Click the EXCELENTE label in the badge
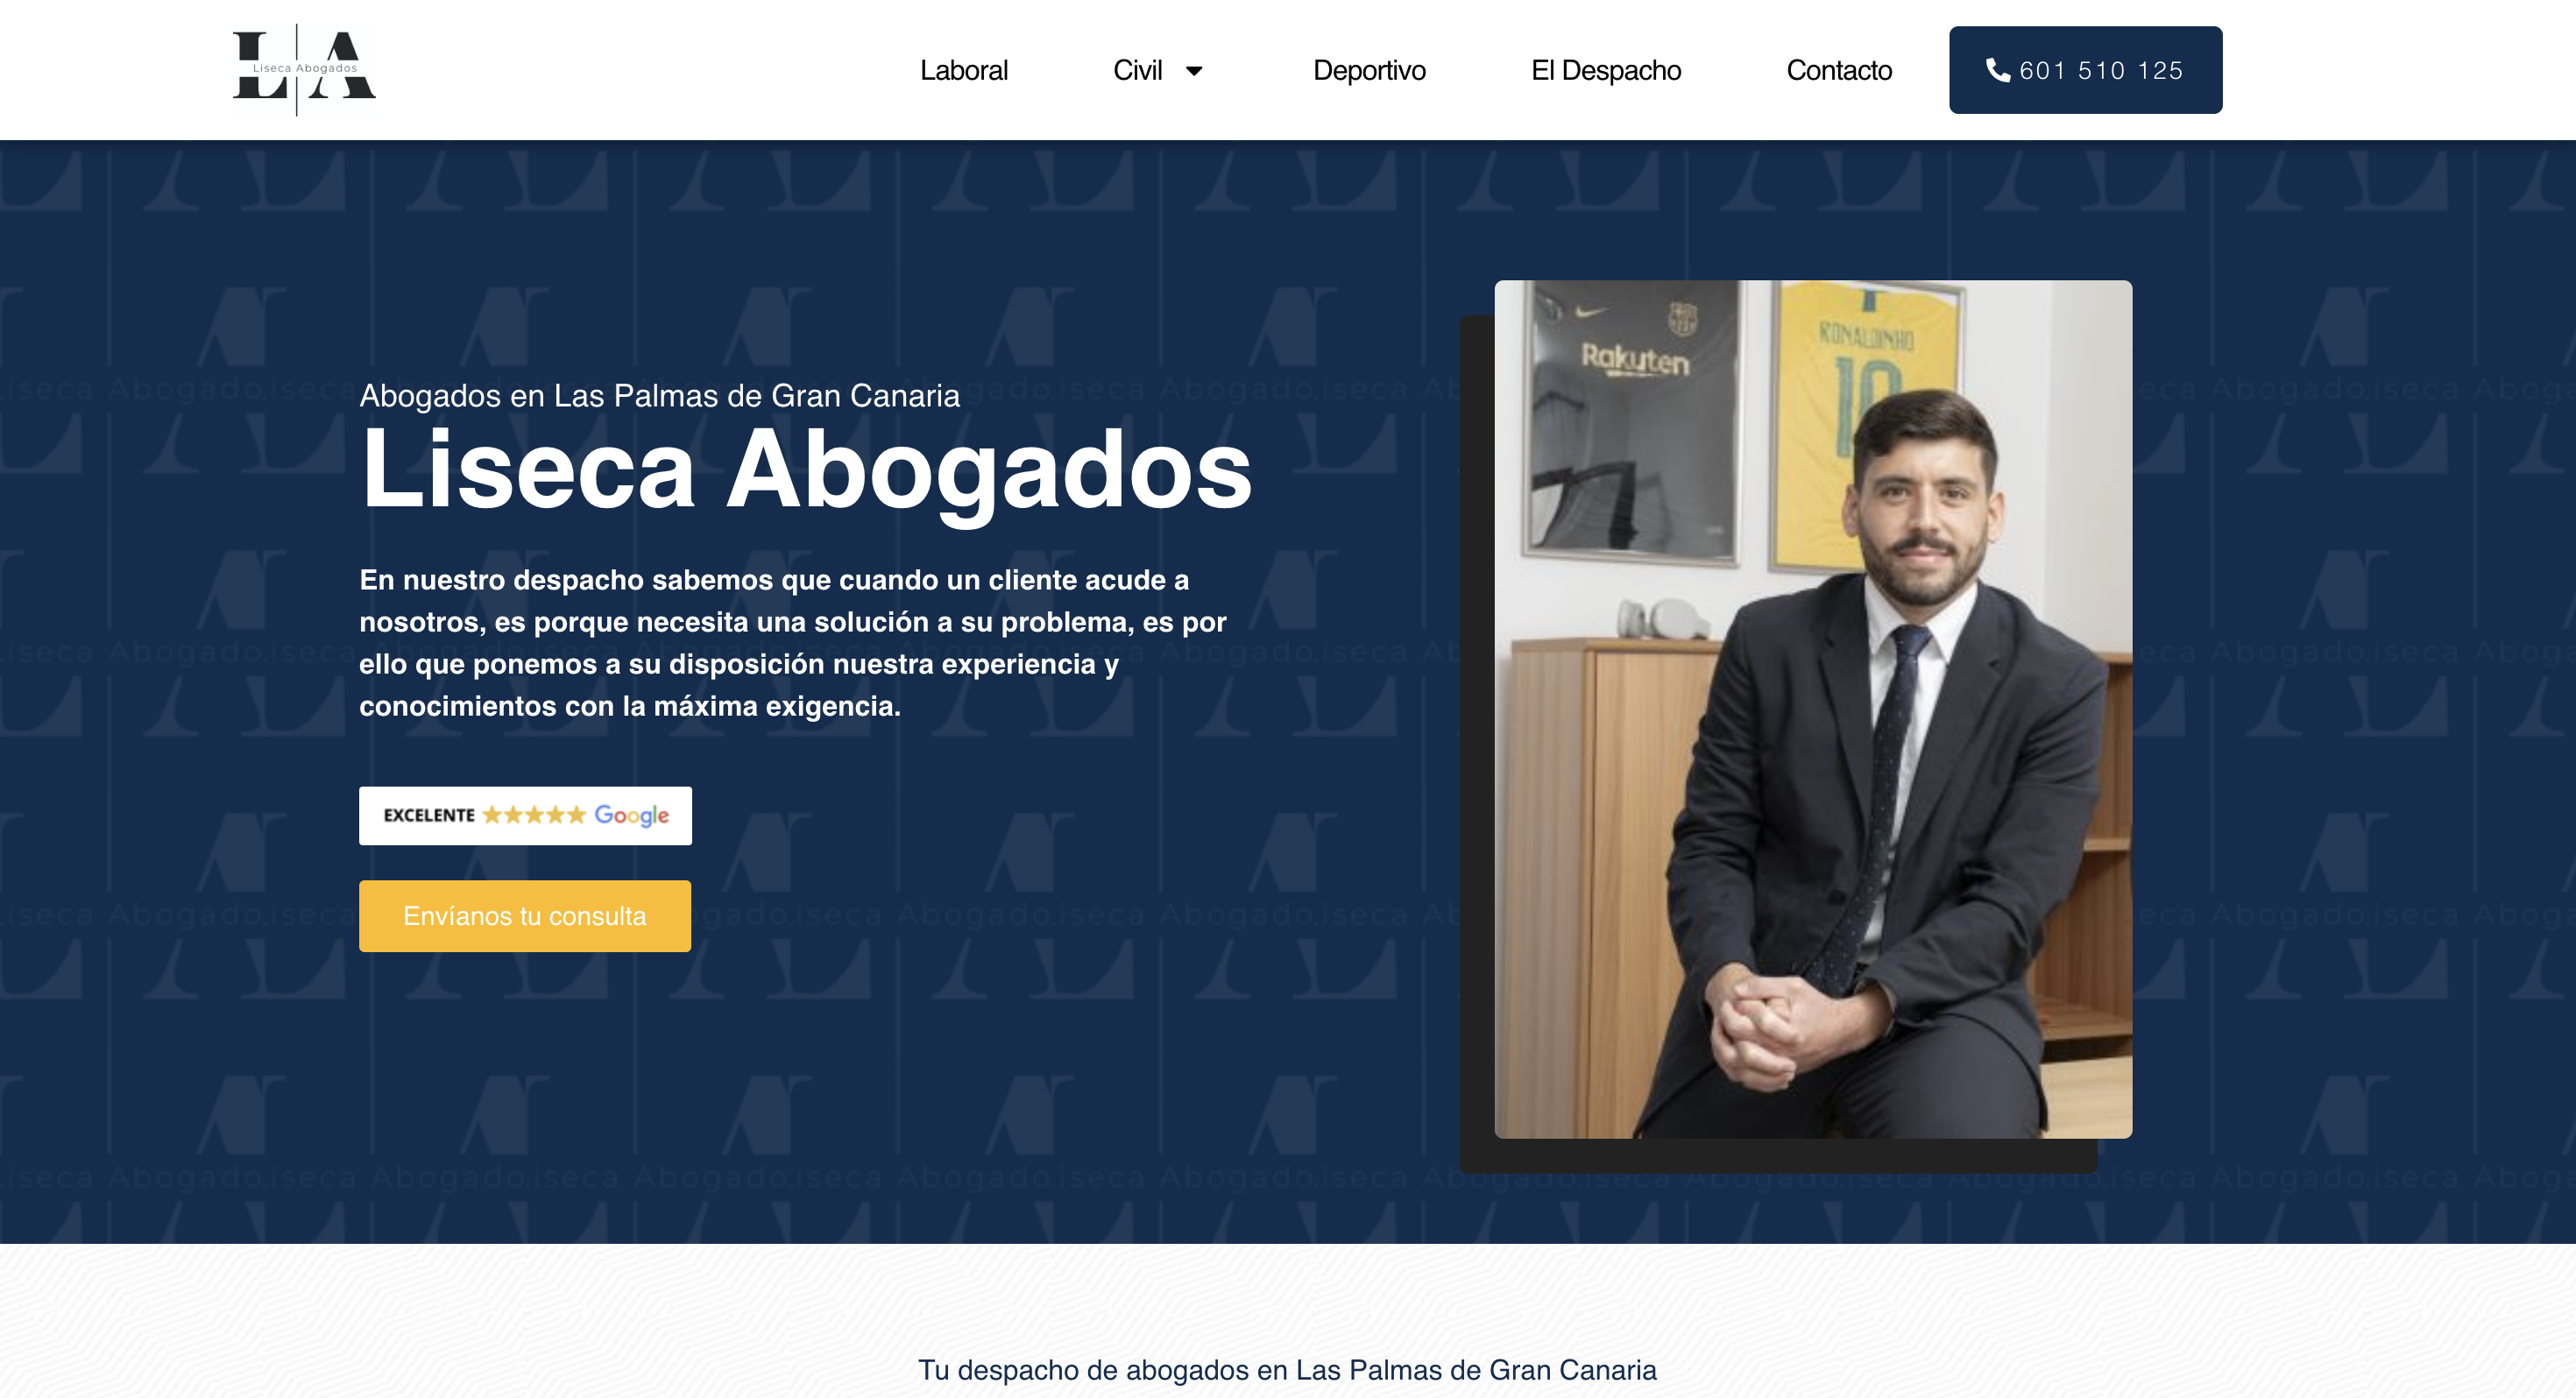The height and width of the screenshot is (1398, 2576). pyautogui.click(x=429, y=815)
